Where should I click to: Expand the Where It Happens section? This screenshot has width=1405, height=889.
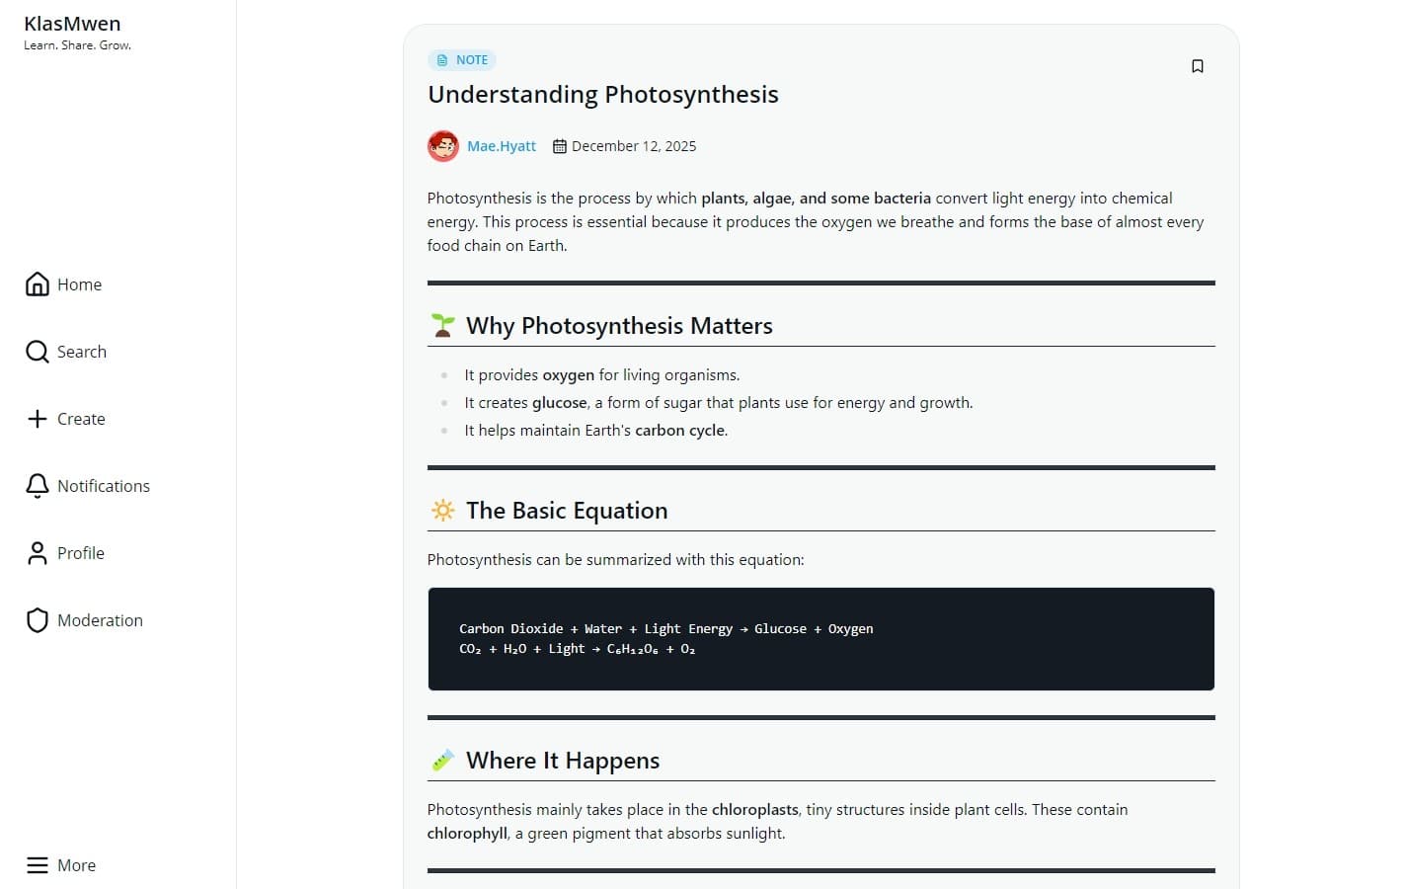(x=562, y=760)
